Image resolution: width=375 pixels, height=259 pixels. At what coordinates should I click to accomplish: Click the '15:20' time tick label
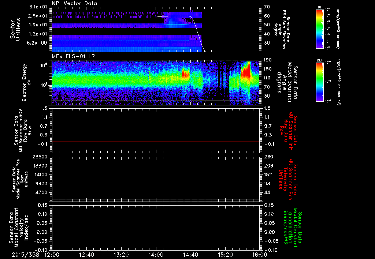click(225, 255)
